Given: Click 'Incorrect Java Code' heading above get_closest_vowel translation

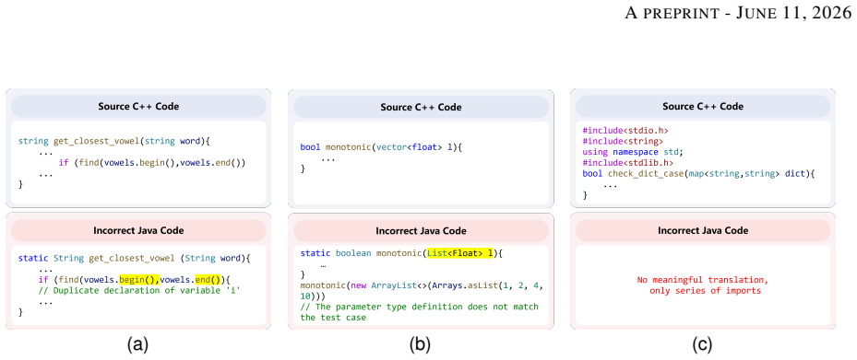Looking at the screenshot, I should 138,230.
